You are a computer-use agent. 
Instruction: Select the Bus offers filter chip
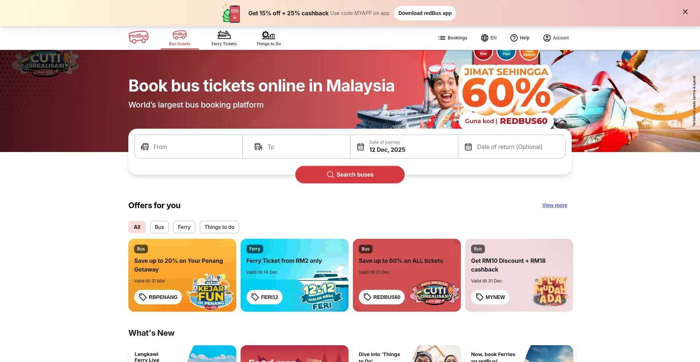pos(159,227)
